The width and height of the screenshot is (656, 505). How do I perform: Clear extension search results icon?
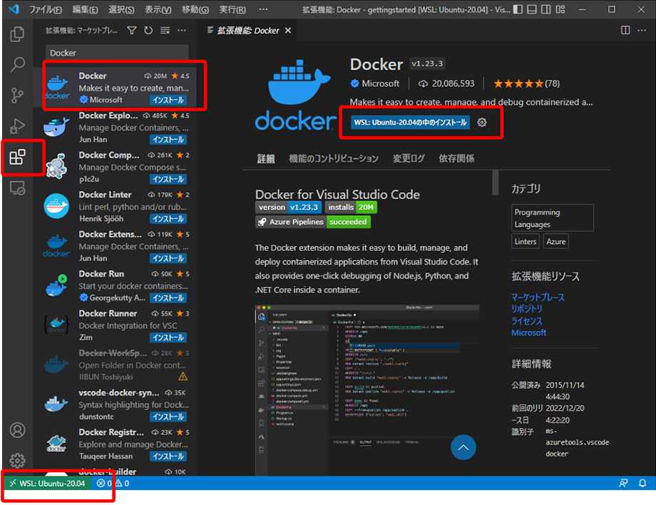tap(165, 31)
